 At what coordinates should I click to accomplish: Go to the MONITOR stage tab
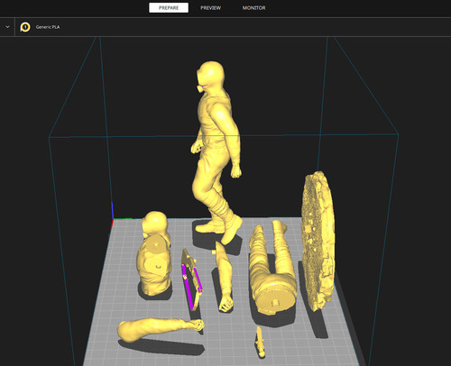[x=254, y=8]
